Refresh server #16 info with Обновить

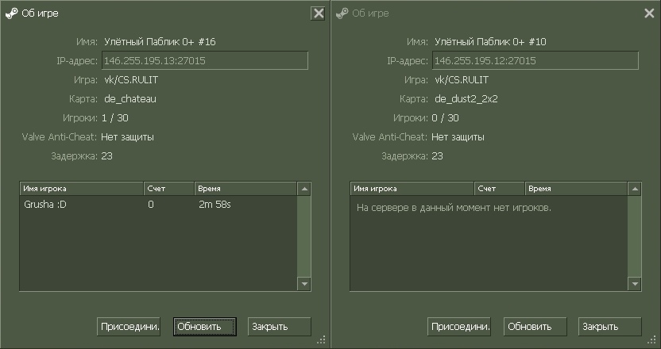[x=204, y=326]
